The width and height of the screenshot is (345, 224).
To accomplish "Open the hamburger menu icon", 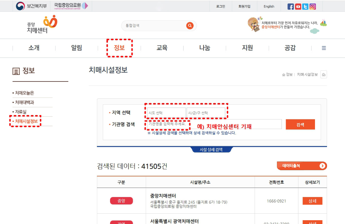I will tap(324, 48).
